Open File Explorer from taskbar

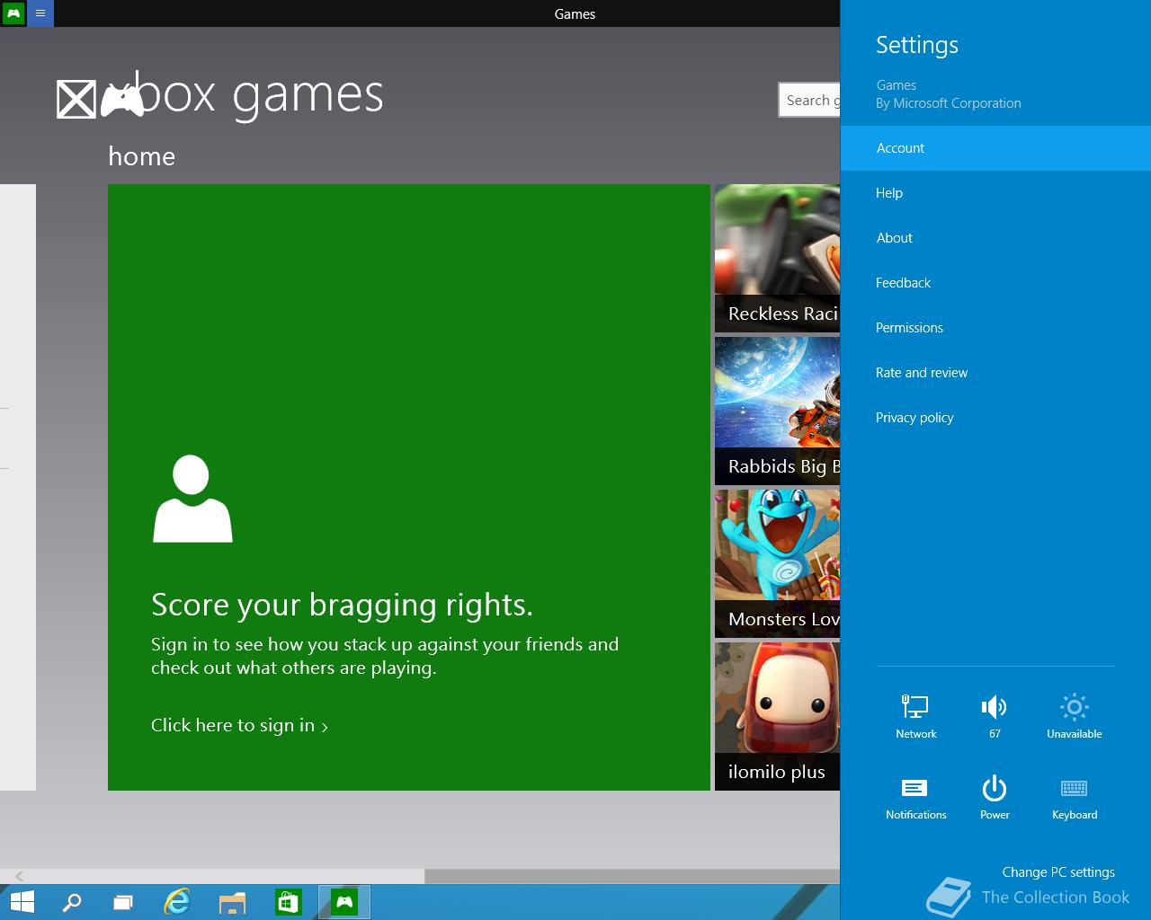point(232,902)
